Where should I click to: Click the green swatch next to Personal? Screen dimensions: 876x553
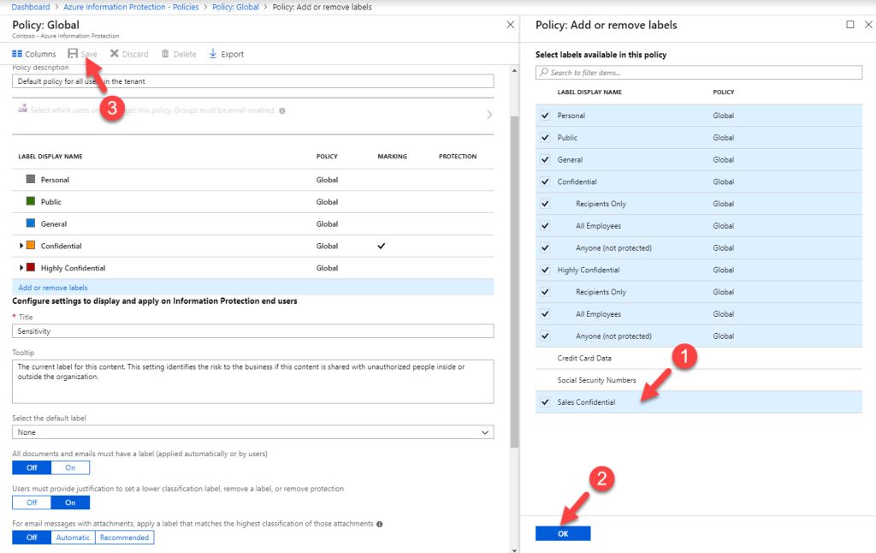click(32, 202)
